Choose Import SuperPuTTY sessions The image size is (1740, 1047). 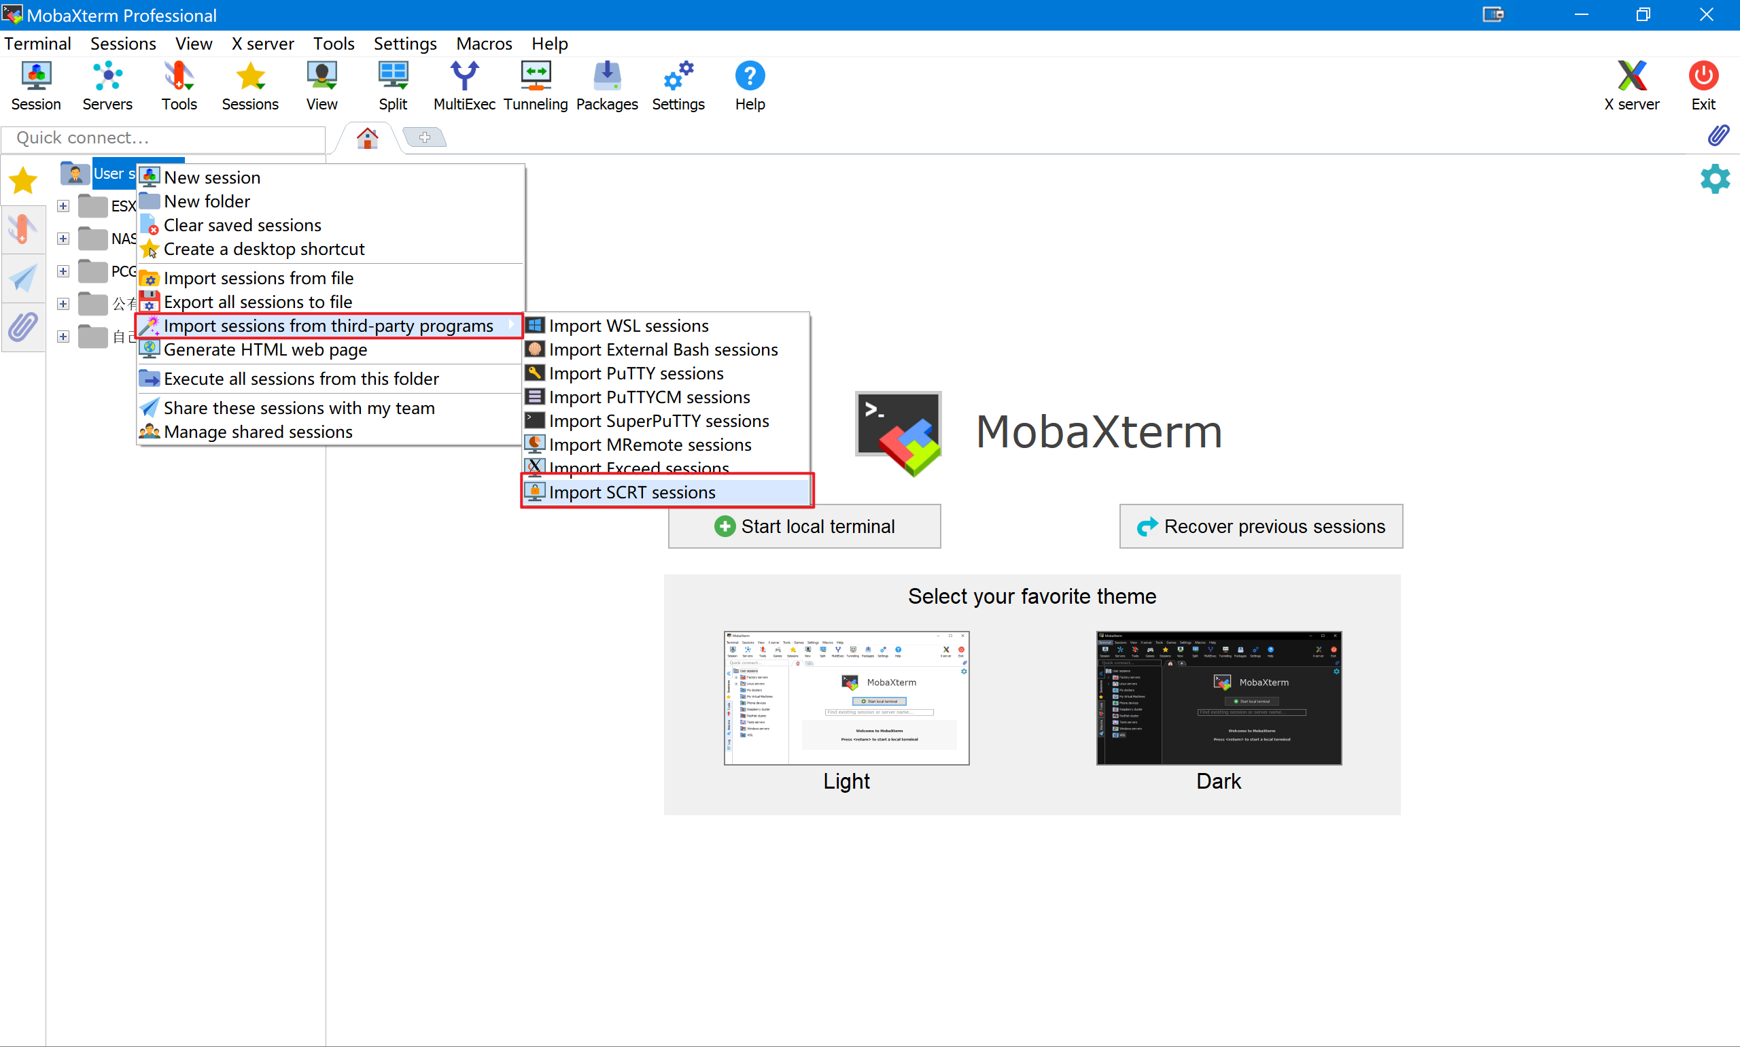[x=667, y=422]
